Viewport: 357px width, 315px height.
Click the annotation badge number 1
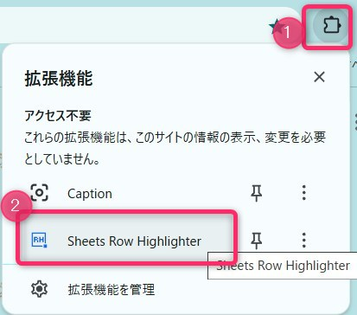(x=287, y=32)
